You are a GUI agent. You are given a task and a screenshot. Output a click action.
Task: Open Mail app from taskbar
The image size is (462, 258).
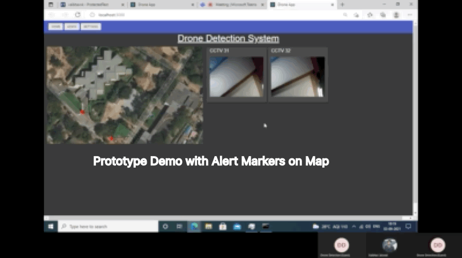click(x=237, y=226)
